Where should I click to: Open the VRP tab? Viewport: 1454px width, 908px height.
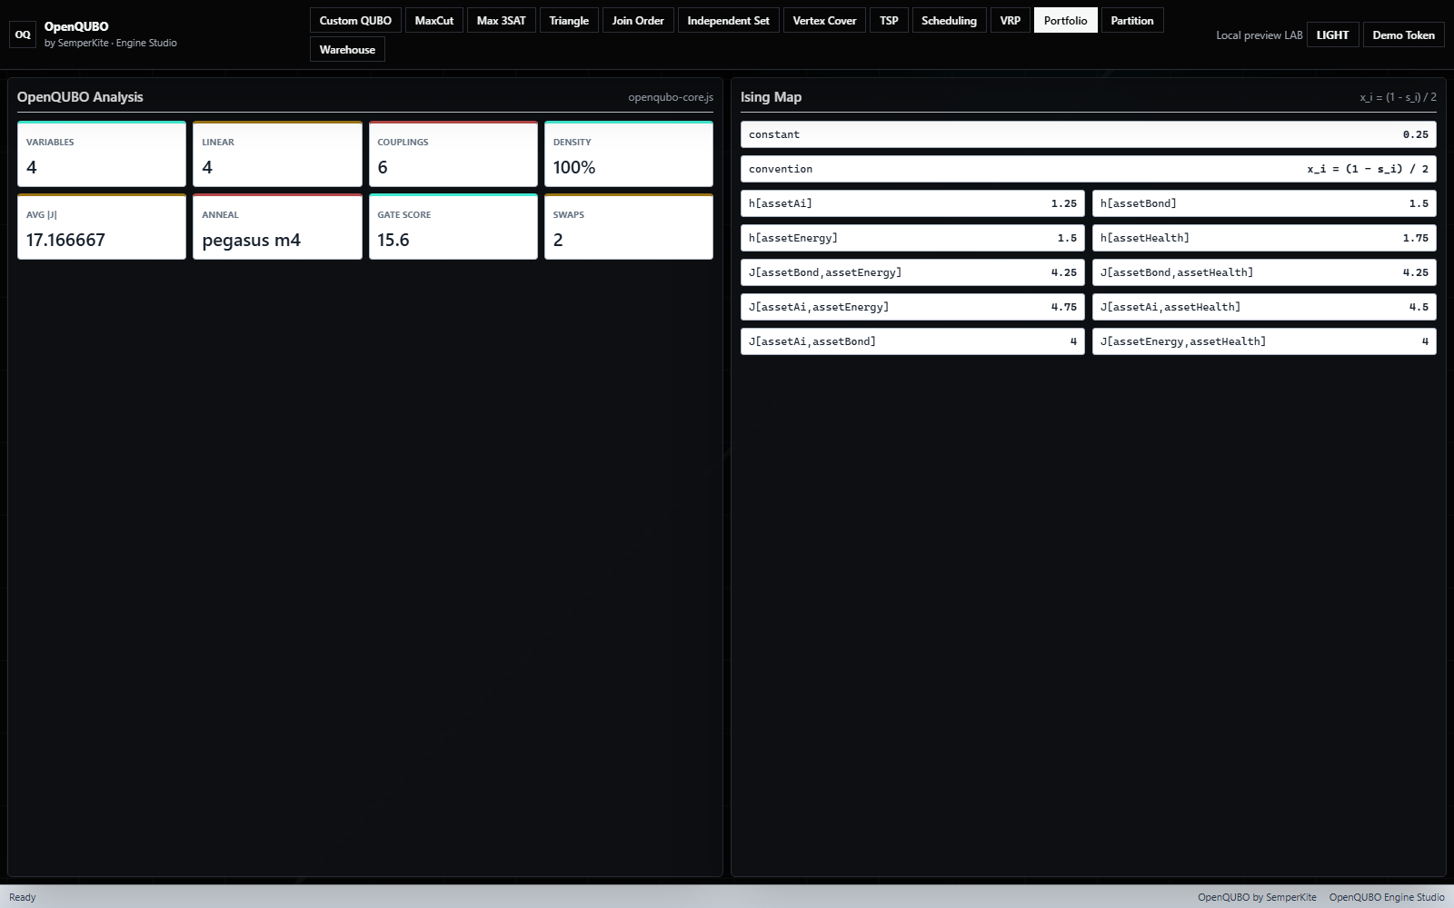click(1011, 20)
